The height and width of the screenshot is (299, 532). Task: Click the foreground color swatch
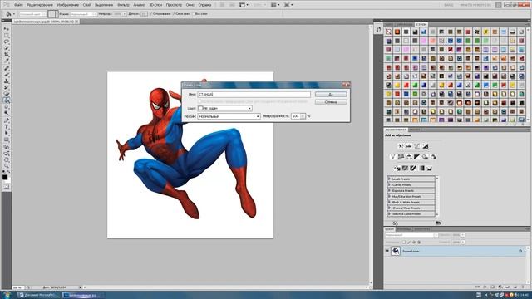[5, 177]
